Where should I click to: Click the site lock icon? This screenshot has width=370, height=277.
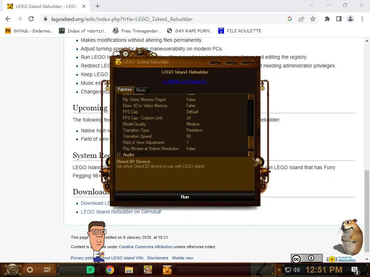click(x=46, y=19)
